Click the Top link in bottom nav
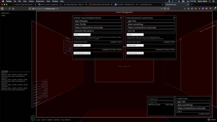 62,120
